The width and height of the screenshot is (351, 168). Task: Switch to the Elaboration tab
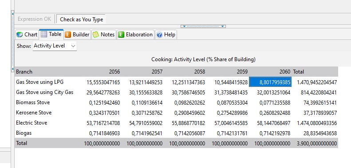click(135, 35)
